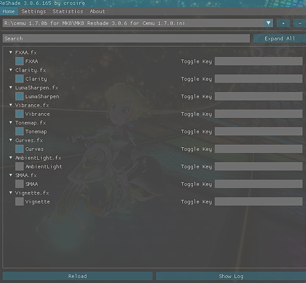Disable the Curves effect checkbox

[19, 149]
